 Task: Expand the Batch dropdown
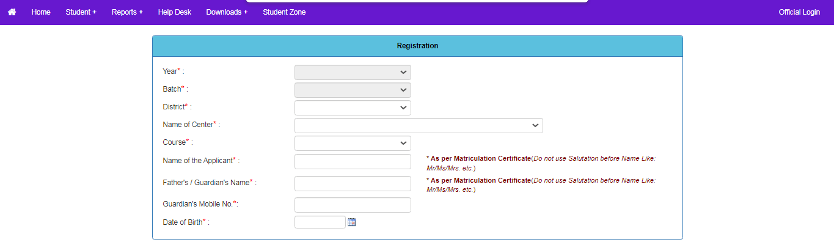[x=353, y=90]
